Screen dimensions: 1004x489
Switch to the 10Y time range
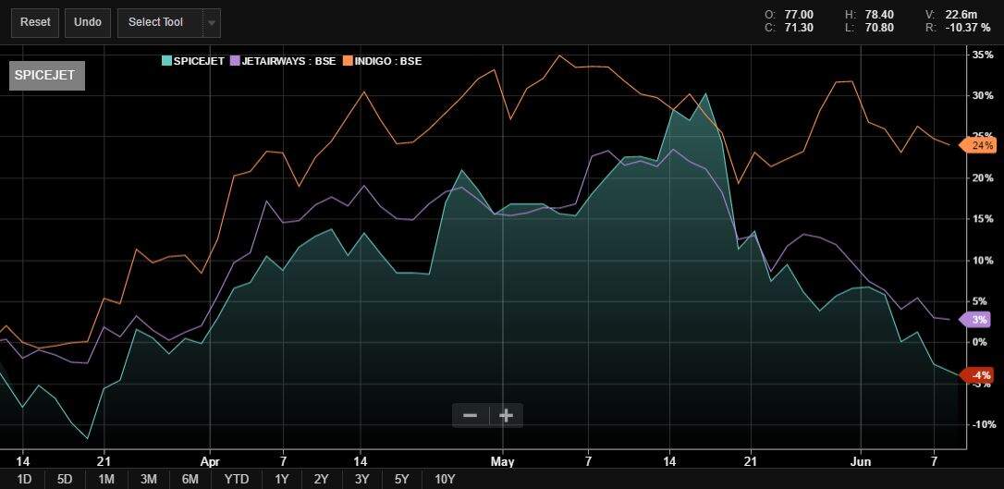(x=445, y=480)
